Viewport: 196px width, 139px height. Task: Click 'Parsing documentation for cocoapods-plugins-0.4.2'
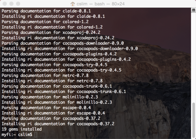[59, 54]
